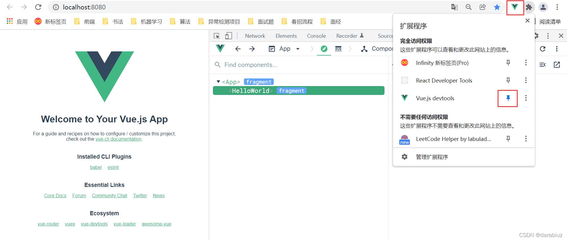Click the translate page icon

454,7
